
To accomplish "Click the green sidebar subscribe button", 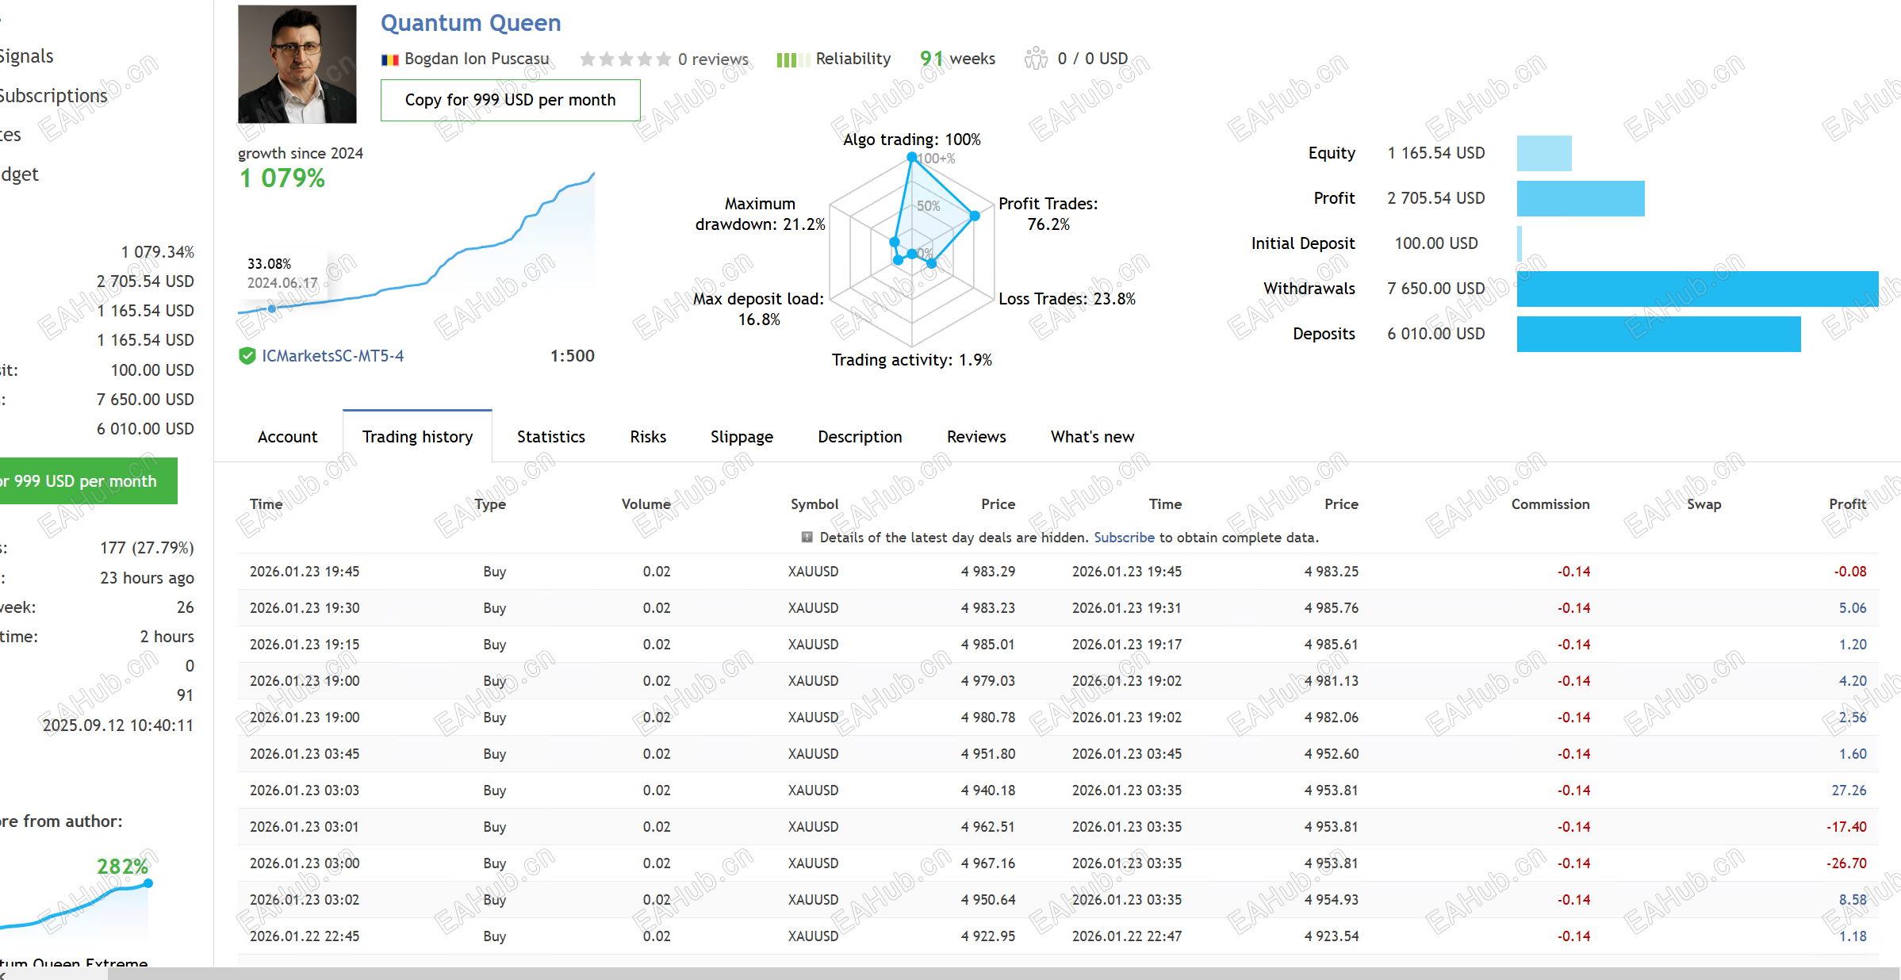I will pyautogui.click(x=87, y=481).
